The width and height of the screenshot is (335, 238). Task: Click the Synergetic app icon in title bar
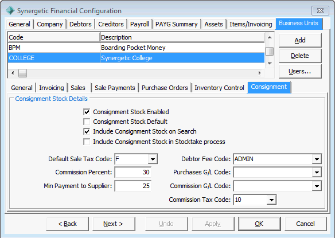click(x=10, y=10)
